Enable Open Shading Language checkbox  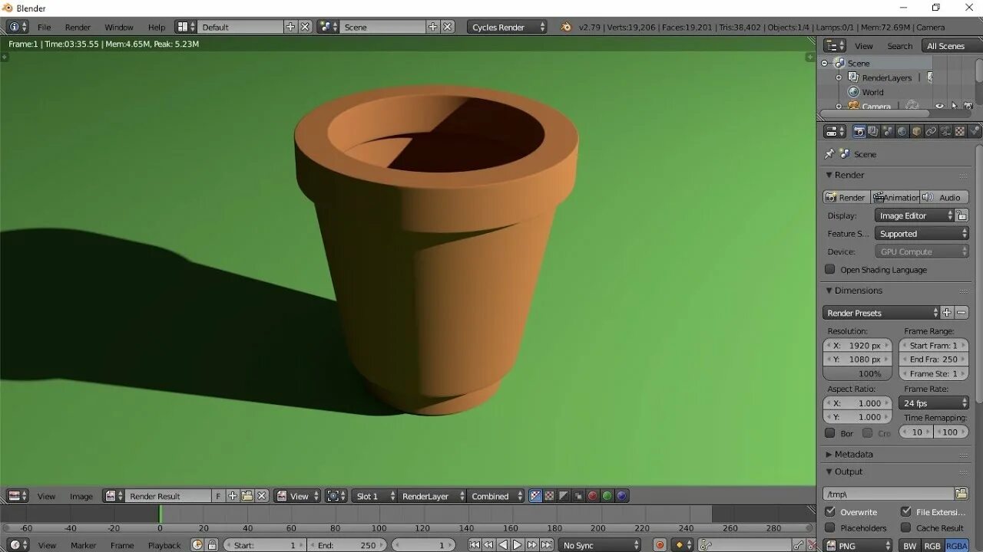pos(830,270)
